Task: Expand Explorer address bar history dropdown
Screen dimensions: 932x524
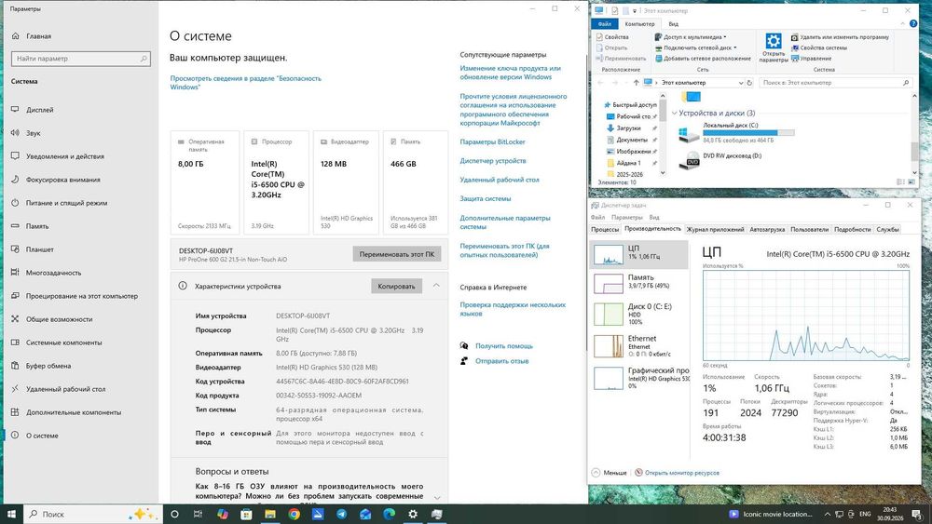Action: point(741,83)
